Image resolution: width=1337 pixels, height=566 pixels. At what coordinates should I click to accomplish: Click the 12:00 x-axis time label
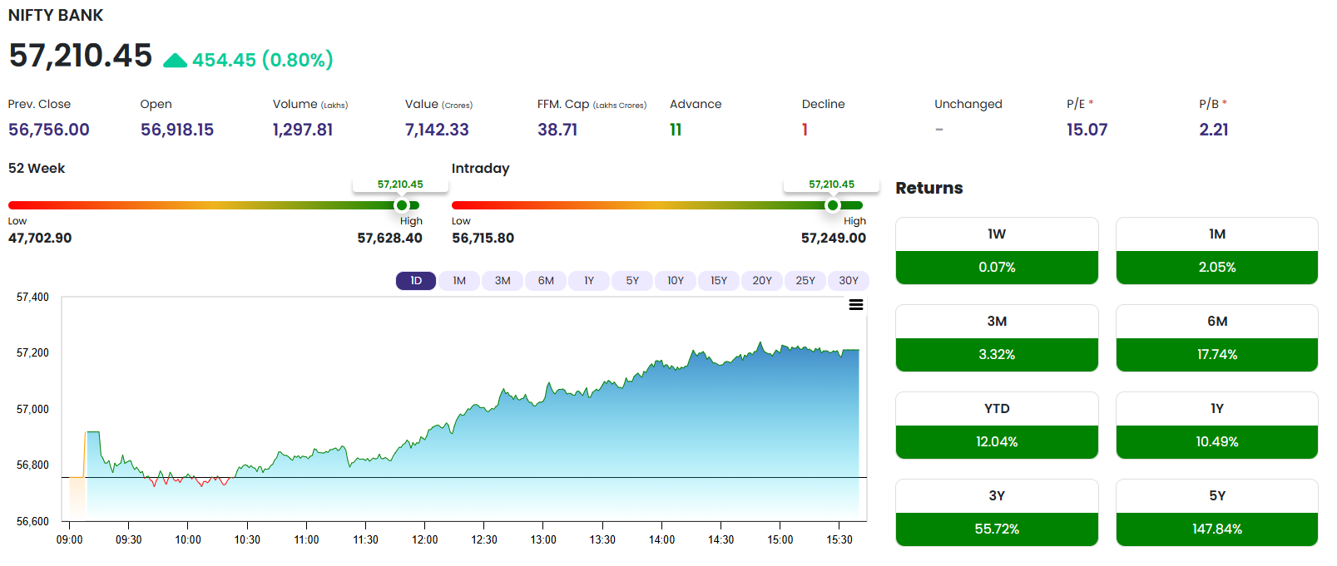tap(425, 539)
